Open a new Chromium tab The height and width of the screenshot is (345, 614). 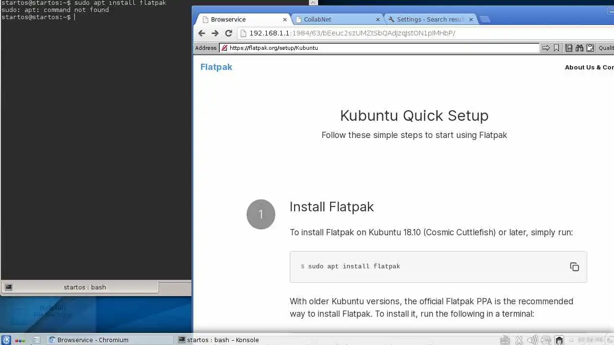coord(485,19)
